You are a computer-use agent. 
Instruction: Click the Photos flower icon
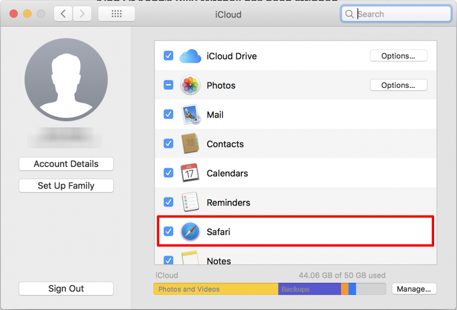point(190,85)
